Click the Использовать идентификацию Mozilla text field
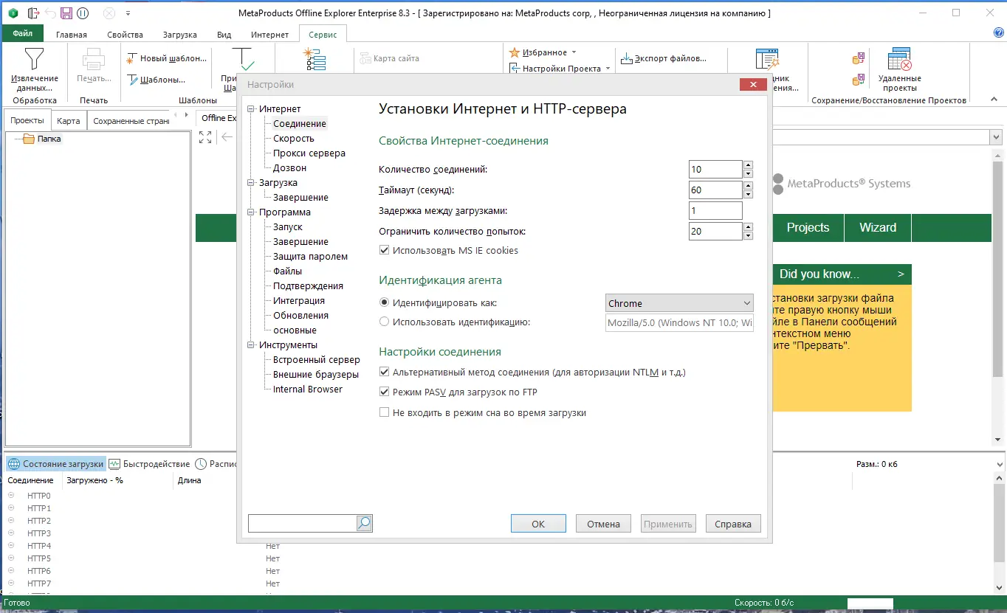This screenshot has height=613, width=1007. [679, 323]
